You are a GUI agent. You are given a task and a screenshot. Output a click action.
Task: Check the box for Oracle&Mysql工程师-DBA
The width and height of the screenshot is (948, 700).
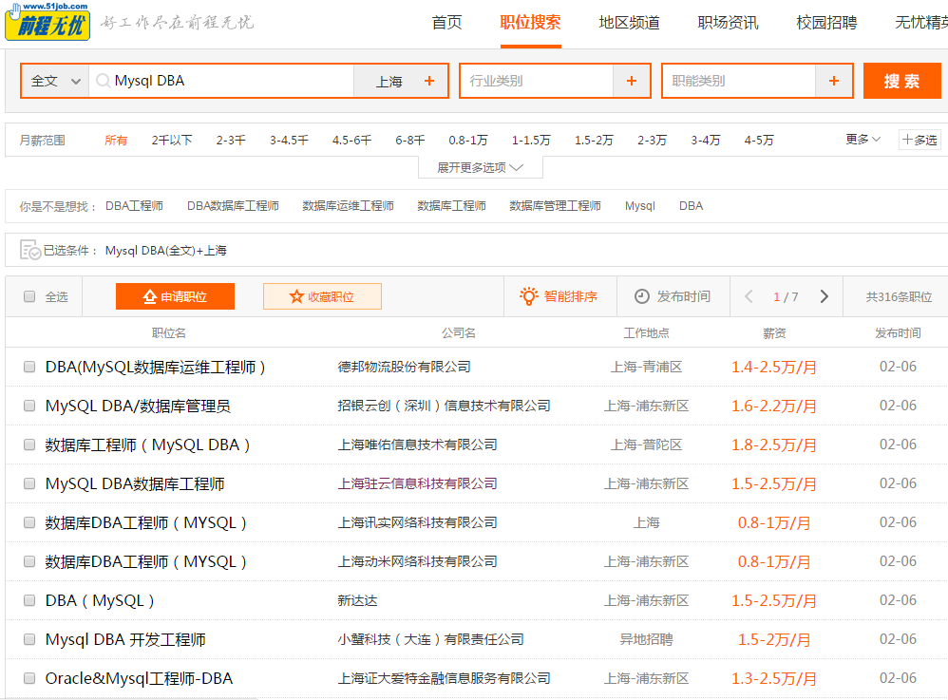click(x=28, y=678)
